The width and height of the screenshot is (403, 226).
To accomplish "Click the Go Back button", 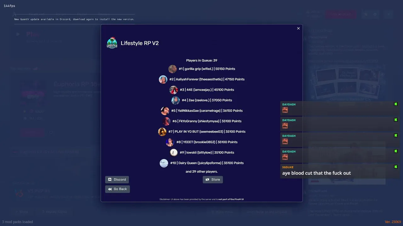I will [117, 189].
